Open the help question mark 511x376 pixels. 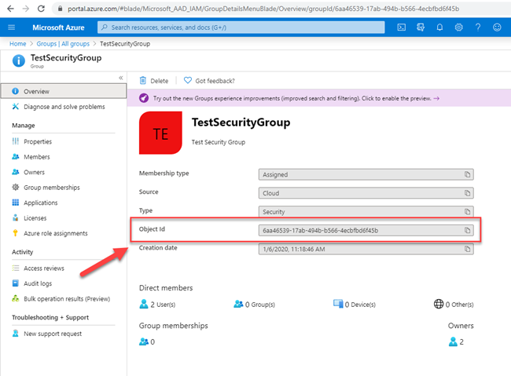478,27
